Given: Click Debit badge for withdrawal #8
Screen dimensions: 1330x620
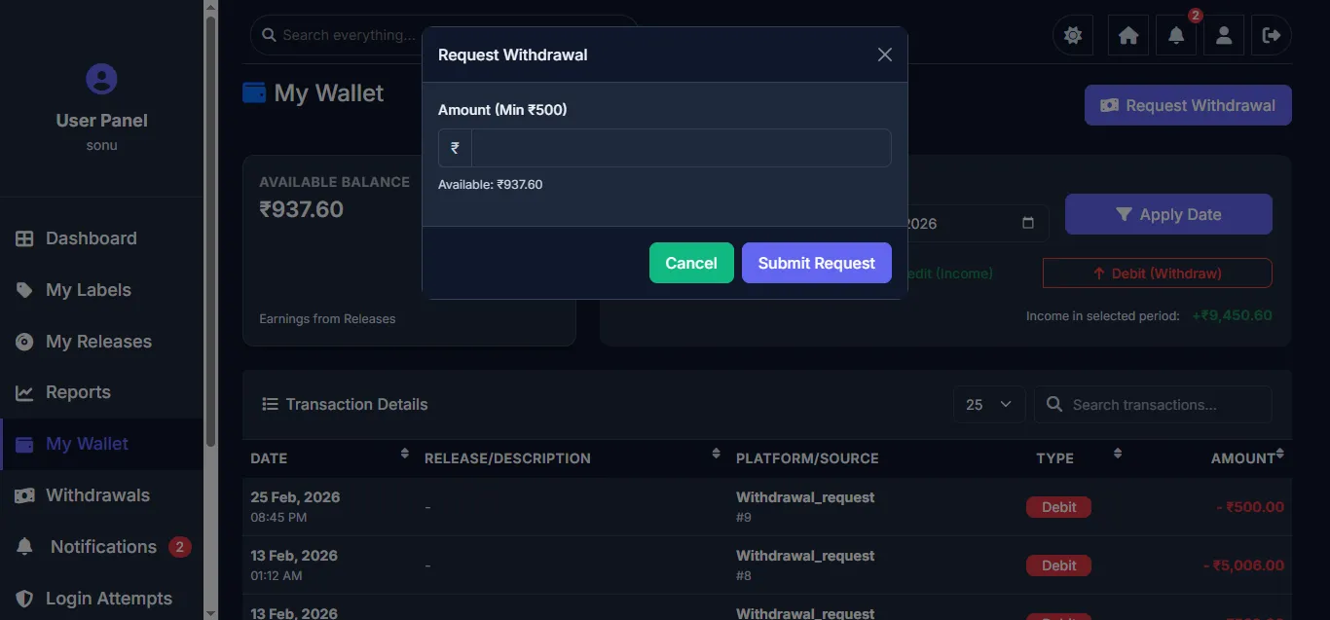Looking at the screenshot, I should pos(1058,565).
